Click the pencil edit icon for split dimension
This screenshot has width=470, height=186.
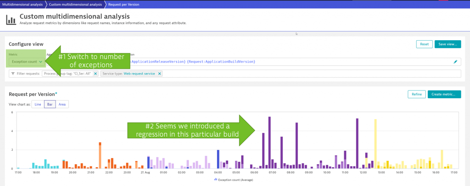pyautogui.click(x=455, y=62)
